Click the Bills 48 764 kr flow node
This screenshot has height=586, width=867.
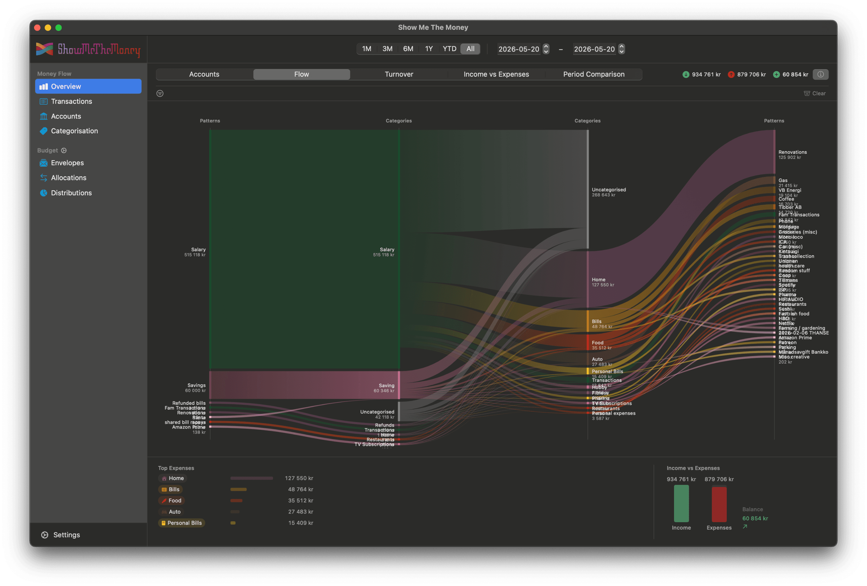588,321
